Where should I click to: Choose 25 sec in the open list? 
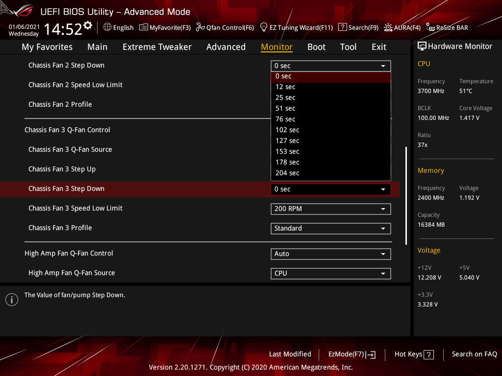pos(331,98)
